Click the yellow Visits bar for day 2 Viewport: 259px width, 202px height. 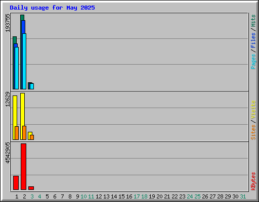pyautogui.click(x=22, y=116)
